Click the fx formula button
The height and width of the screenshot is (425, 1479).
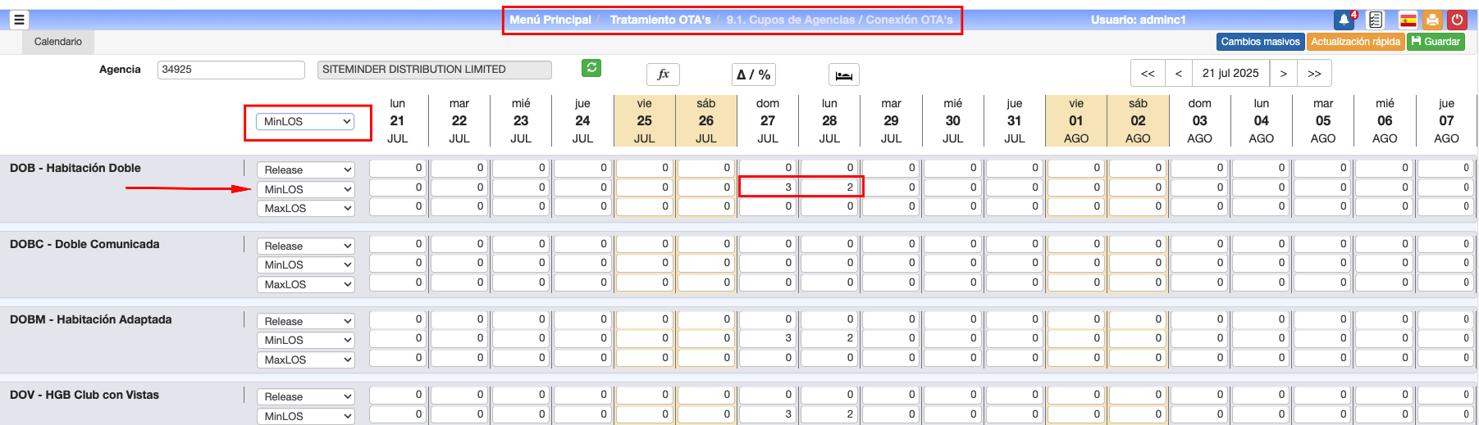point(663,75)
